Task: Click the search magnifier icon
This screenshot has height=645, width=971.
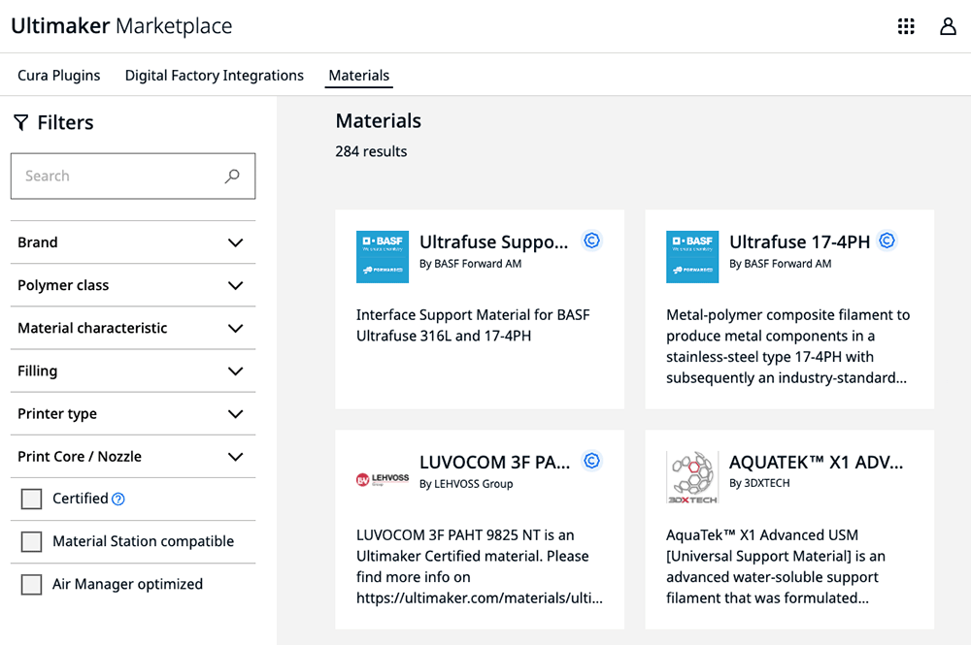Action: point(231,176)
